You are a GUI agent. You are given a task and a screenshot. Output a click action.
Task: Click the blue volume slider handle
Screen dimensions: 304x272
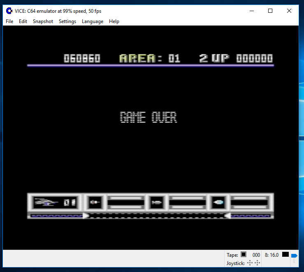294,256
